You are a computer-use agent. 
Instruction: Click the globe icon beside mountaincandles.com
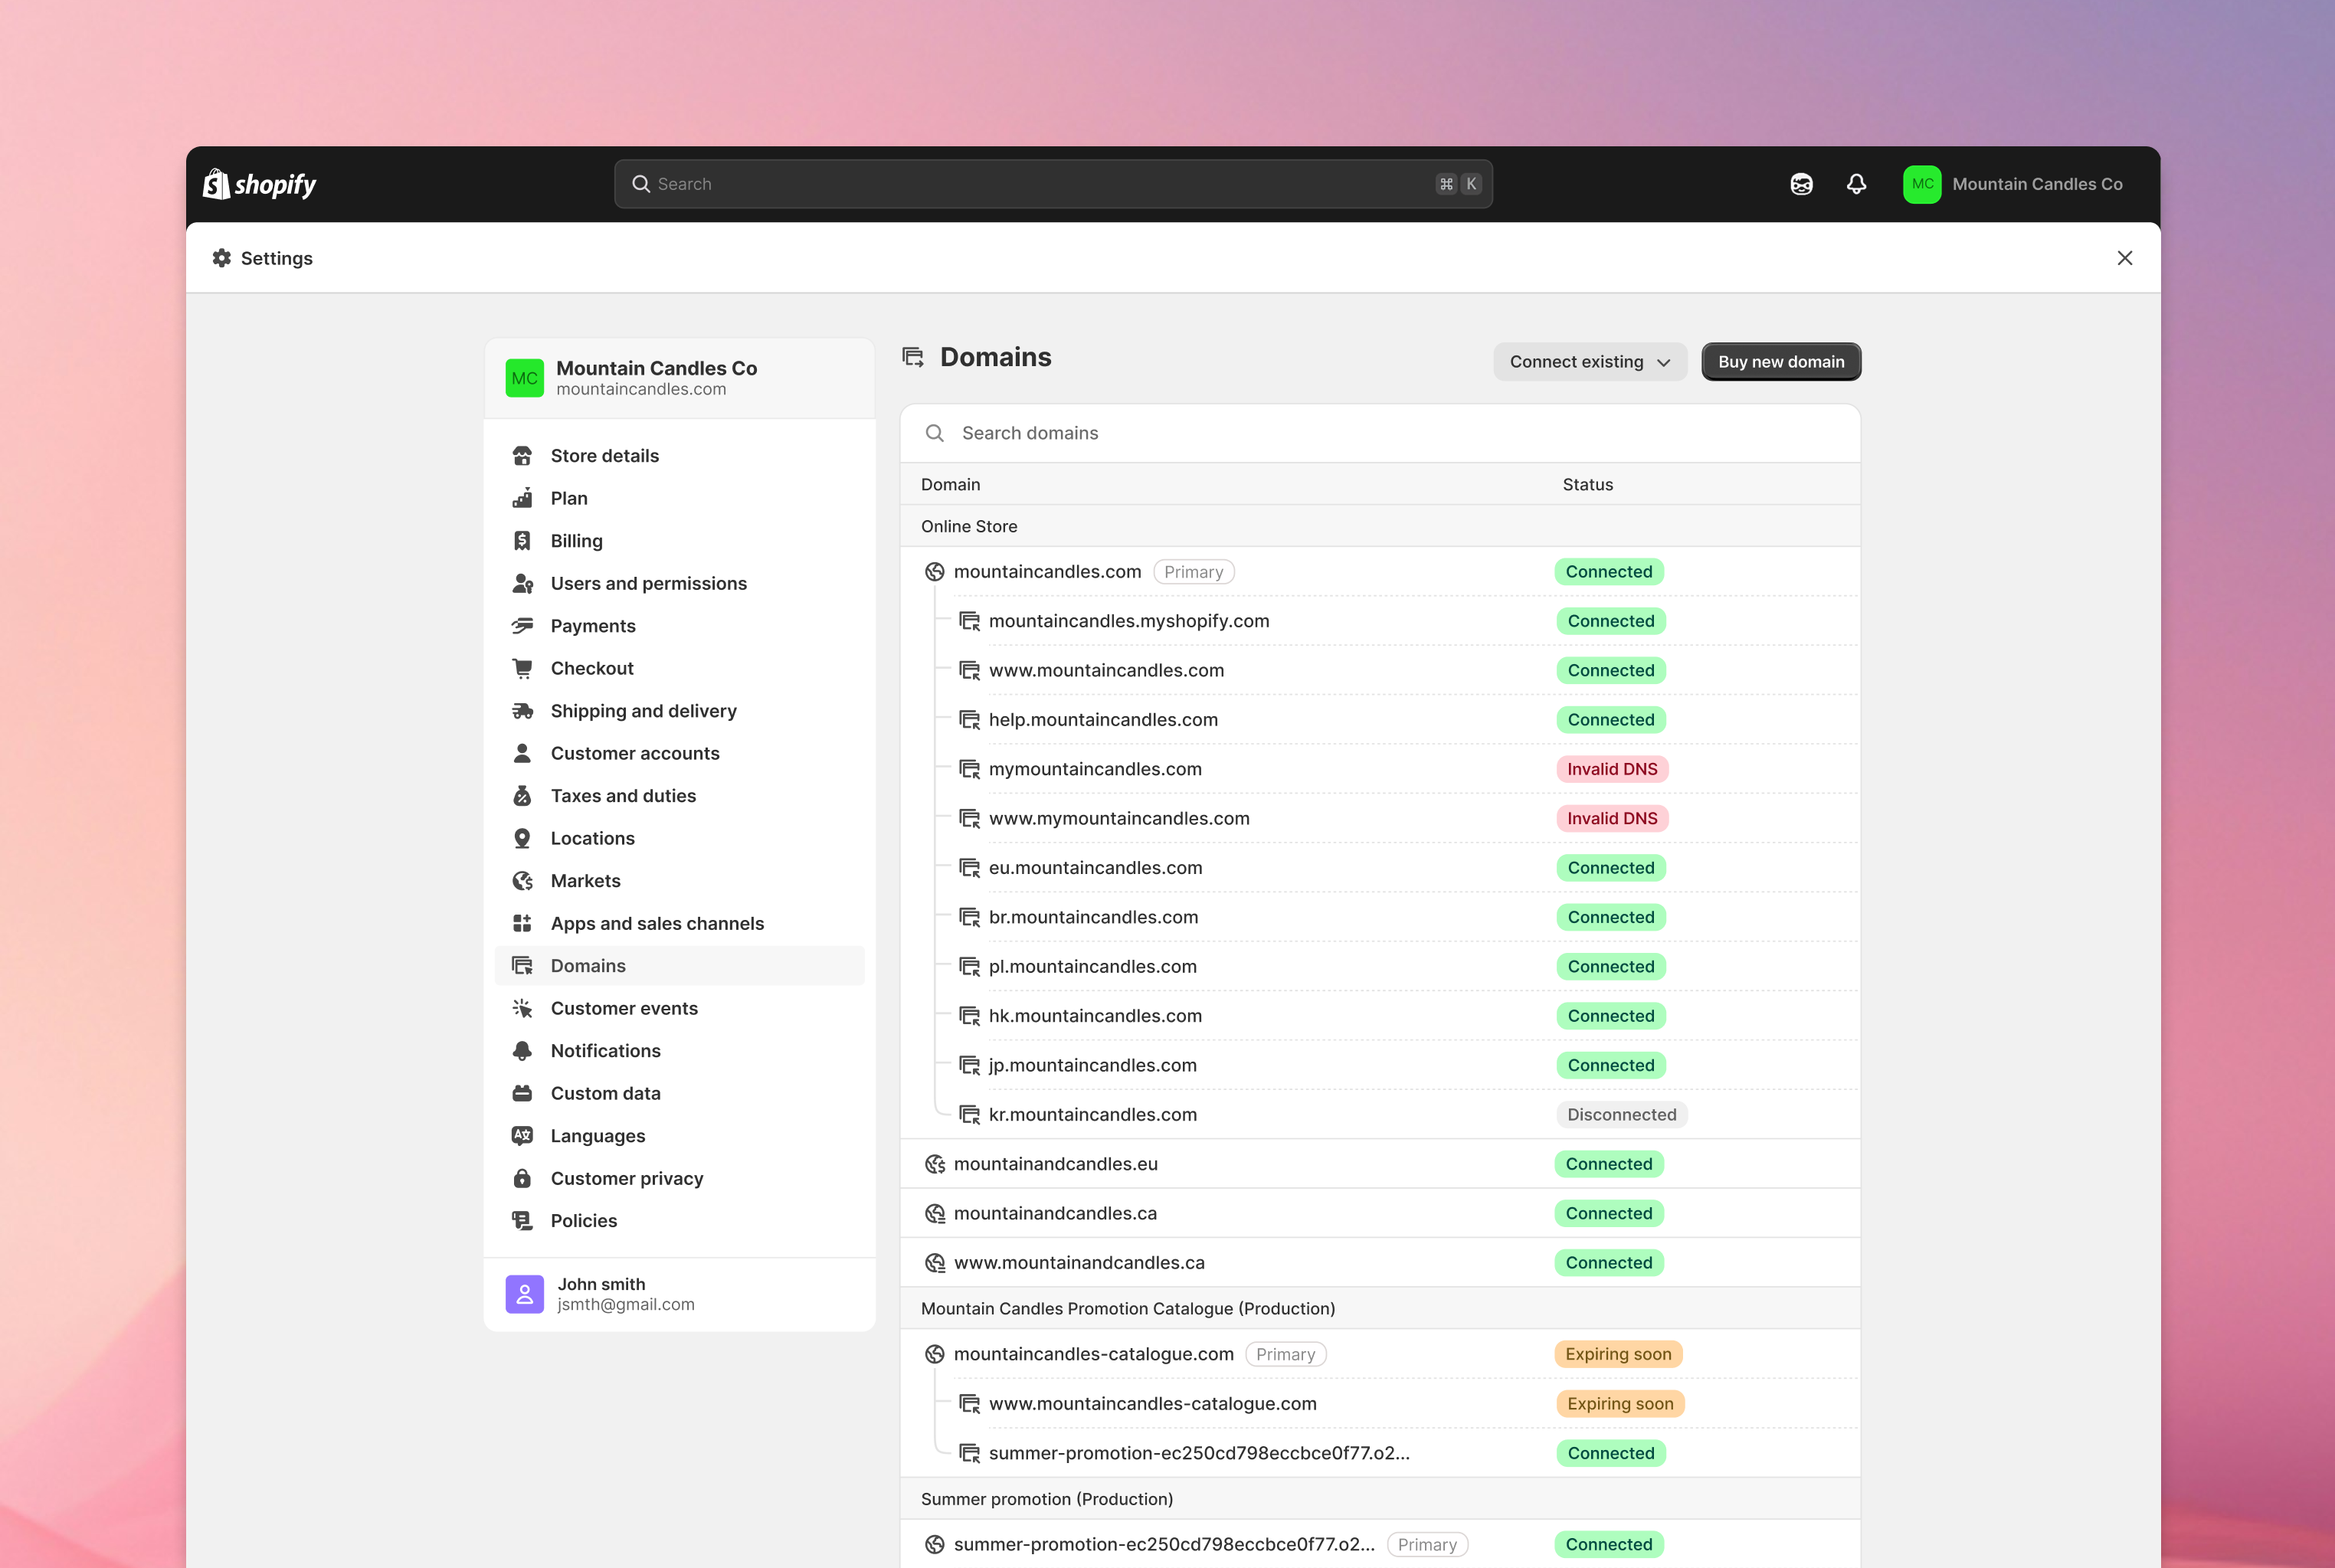(x=934, y=572)
